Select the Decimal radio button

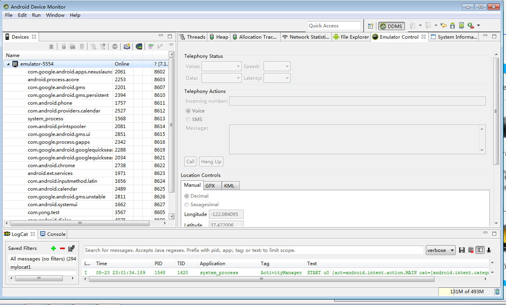coord(187,196)
